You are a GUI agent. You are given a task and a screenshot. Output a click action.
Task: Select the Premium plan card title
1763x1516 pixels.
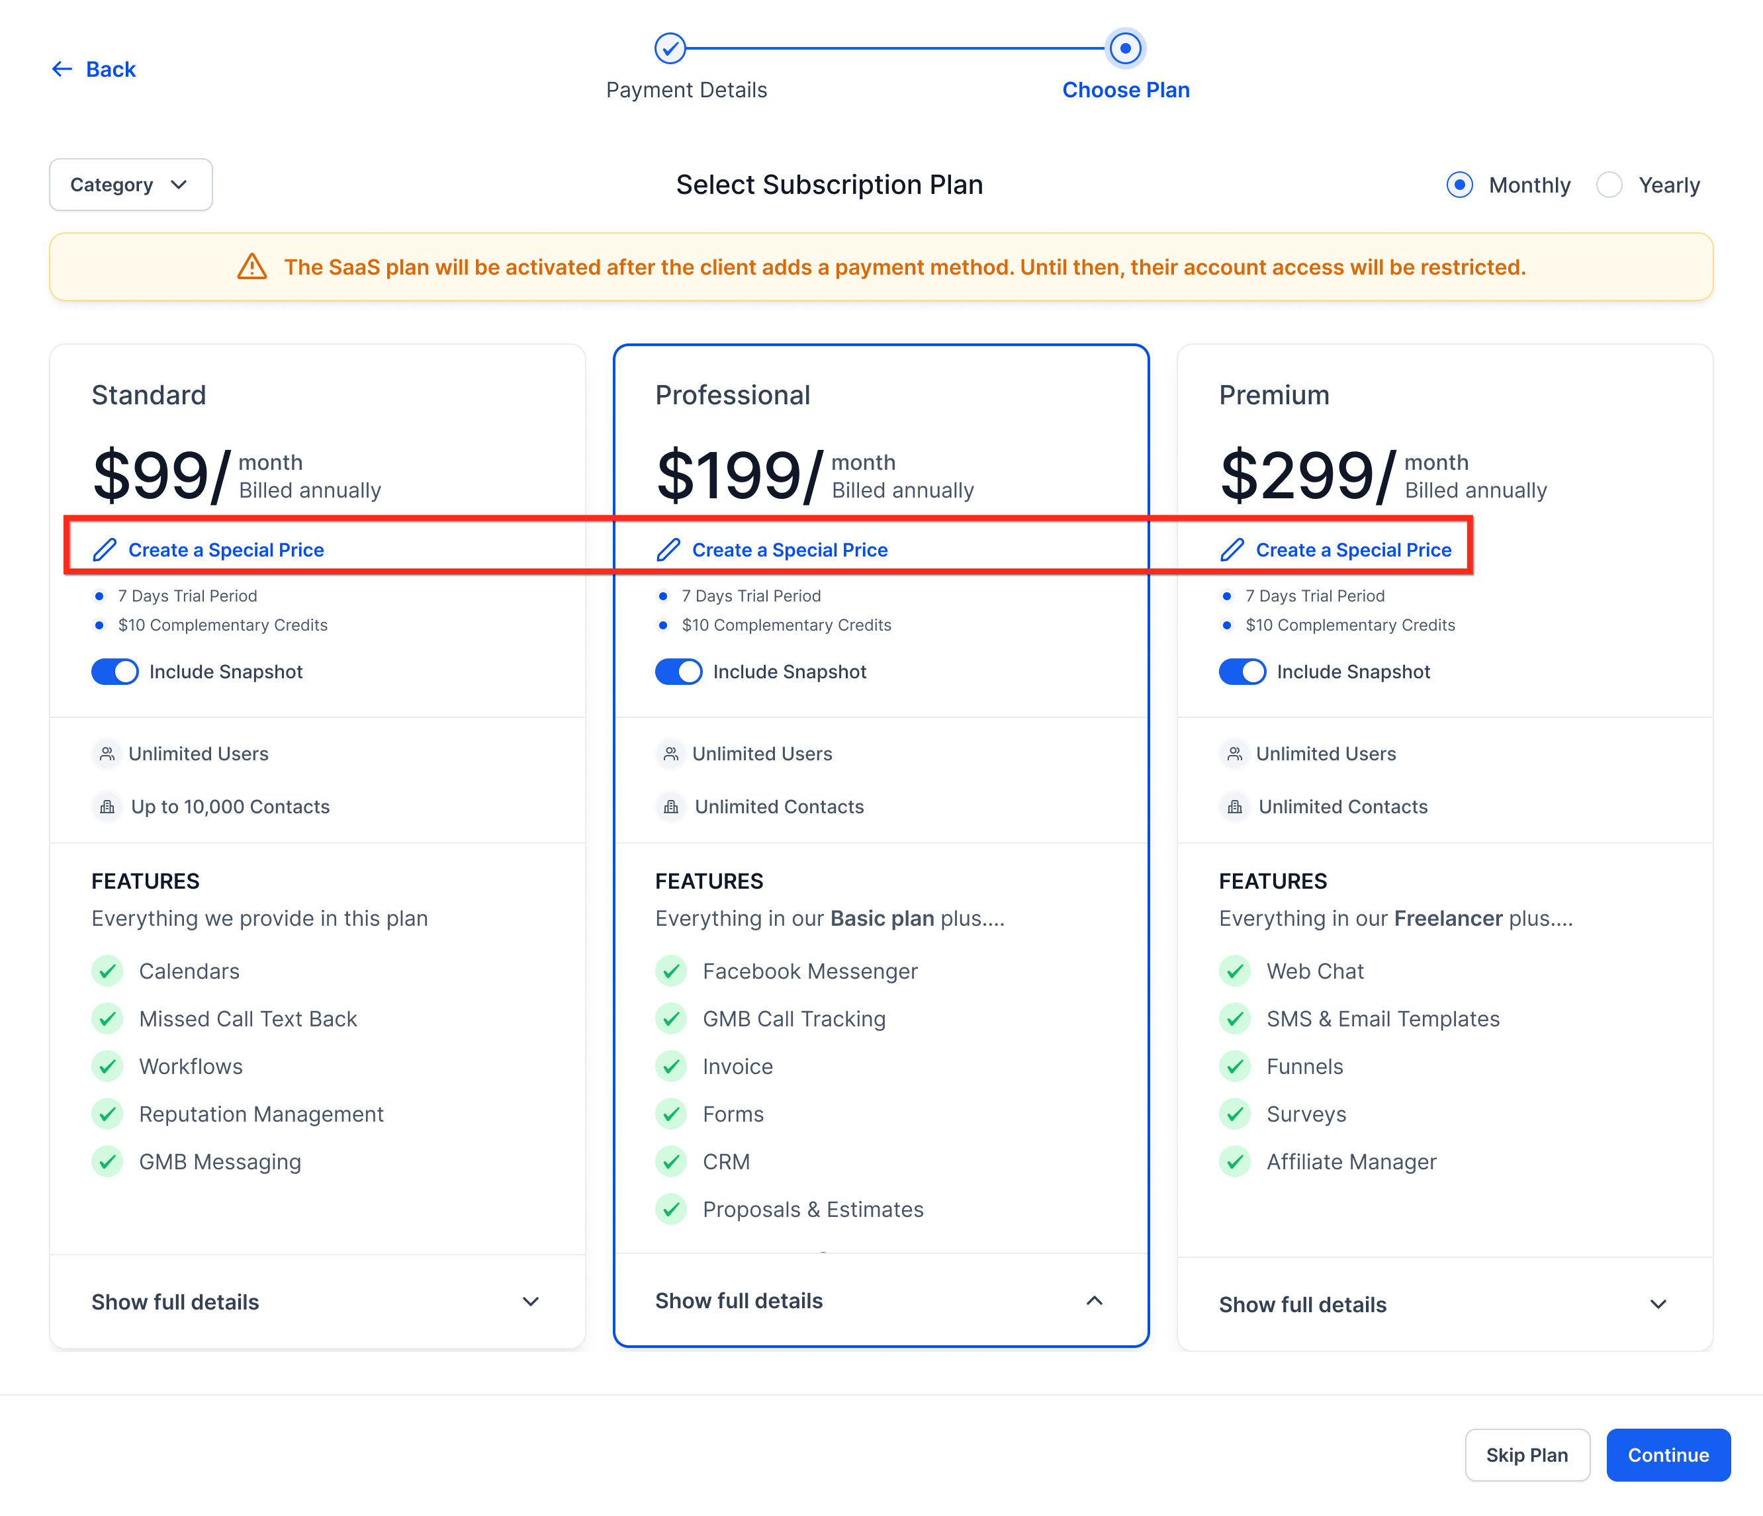(1274, 395)
